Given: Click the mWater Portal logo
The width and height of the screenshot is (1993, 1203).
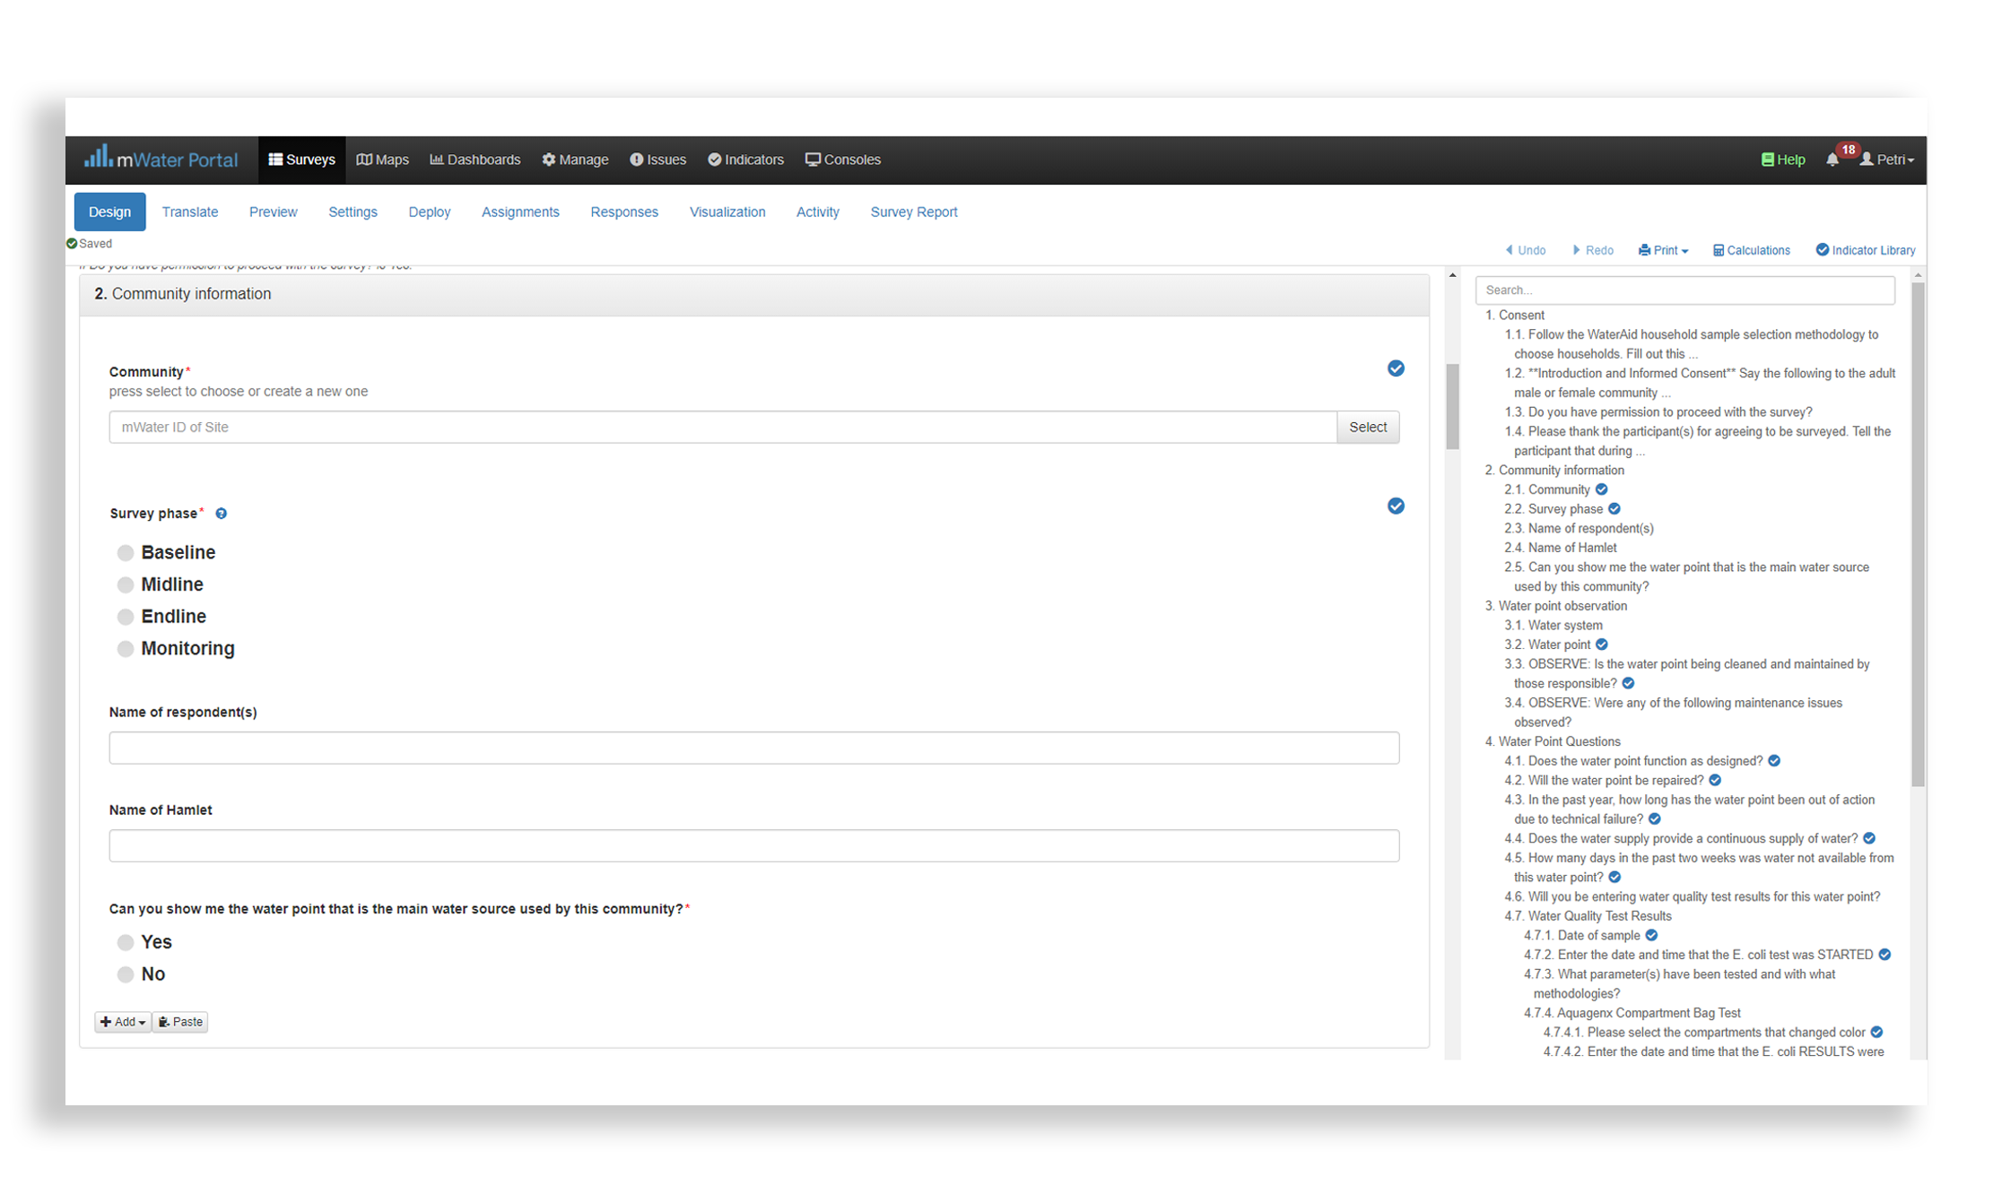Looking at the screenshot, I should [161, 159].
